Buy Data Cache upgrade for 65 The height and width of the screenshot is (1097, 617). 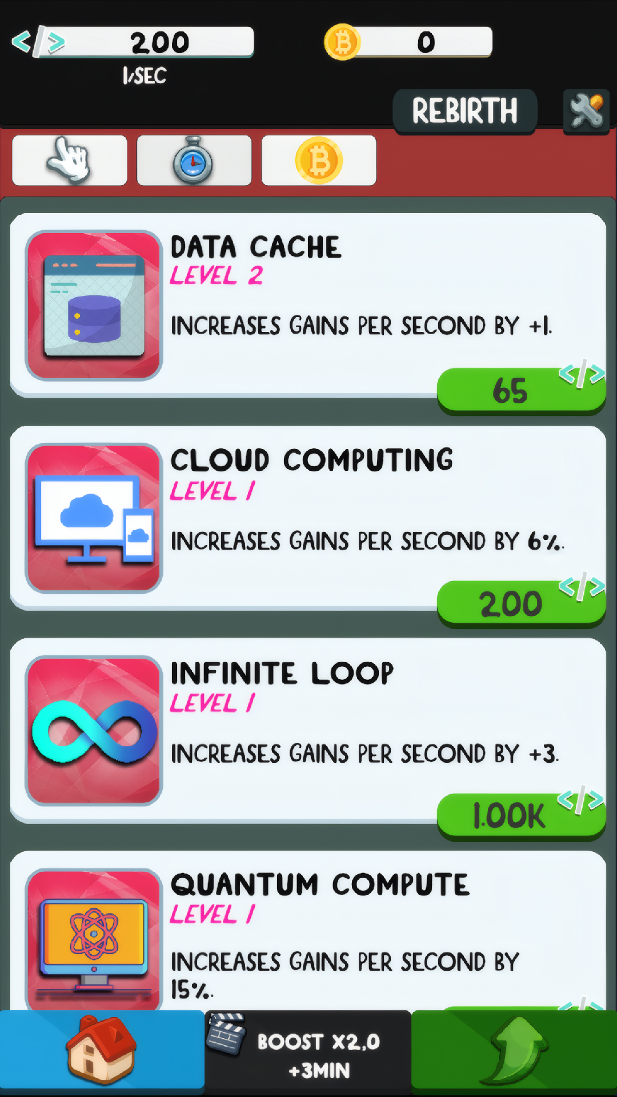[x=521, y=390]
